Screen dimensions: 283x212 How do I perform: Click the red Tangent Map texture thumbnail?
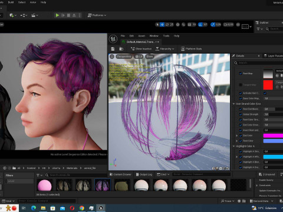(268, 85)
